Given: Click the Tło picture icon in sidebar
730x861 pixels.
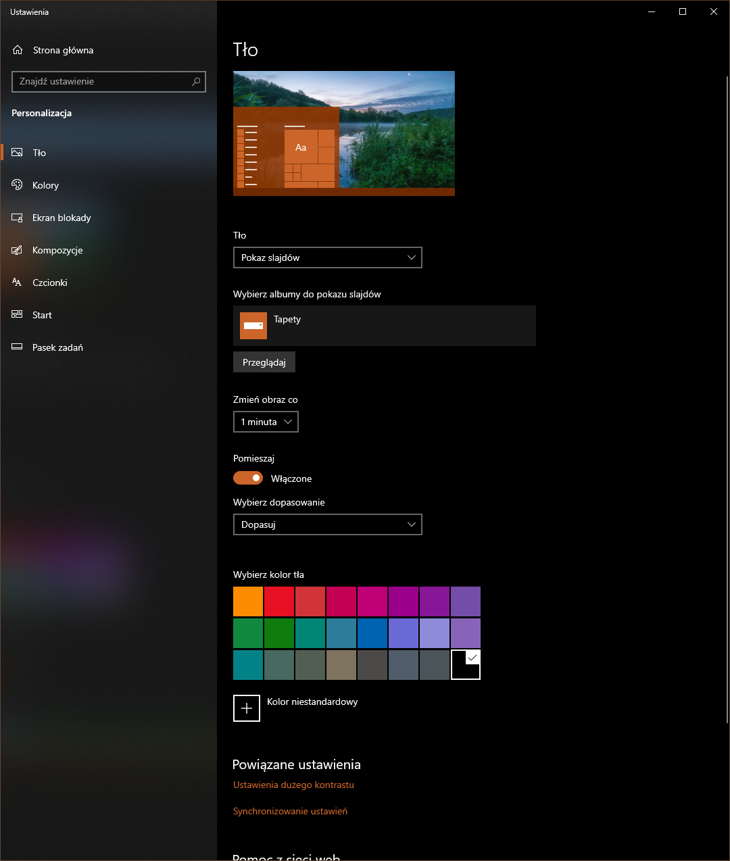Looking at the screenshot, I should (18, 153).
